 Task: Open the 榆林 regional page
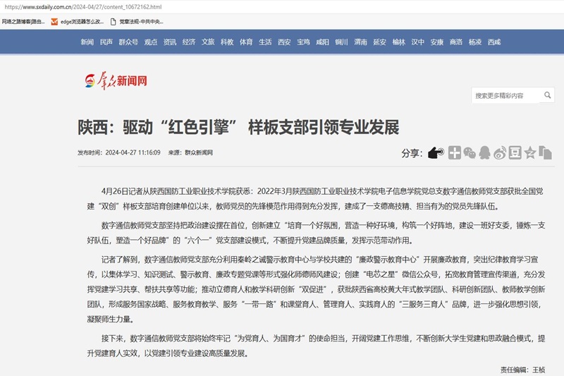coord(399,42)
